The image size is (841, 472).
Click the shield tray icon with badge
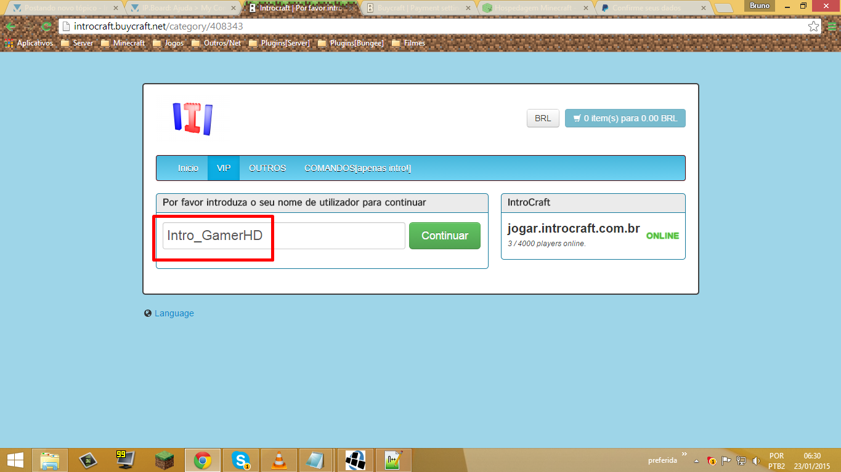712,460
